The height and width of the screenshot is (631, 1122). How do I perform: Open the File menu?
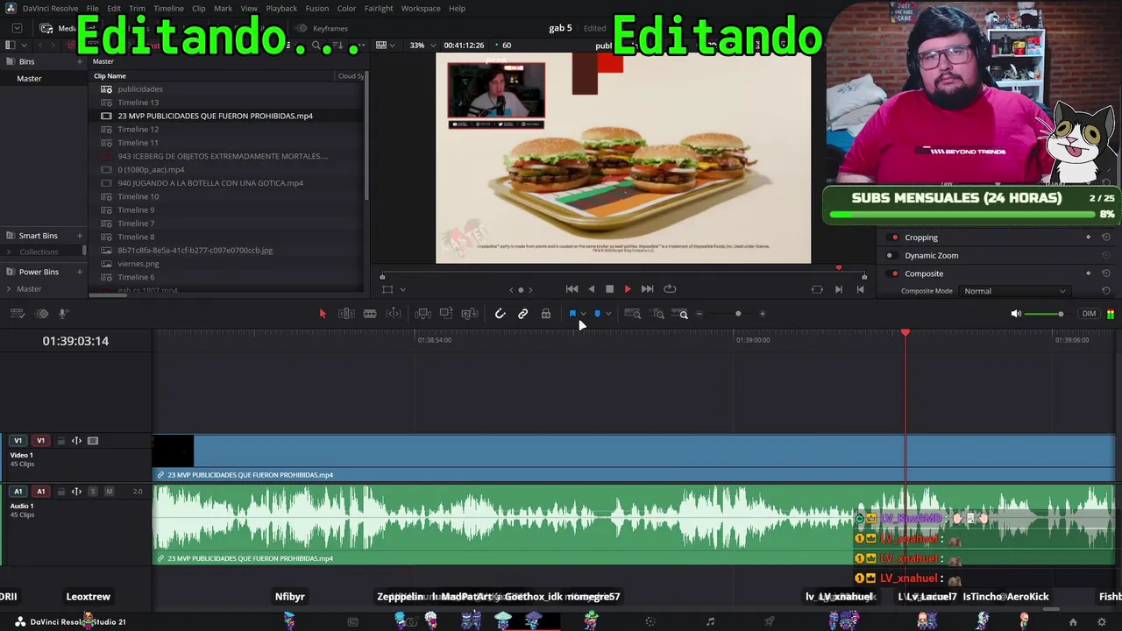[x=92, y=8]
